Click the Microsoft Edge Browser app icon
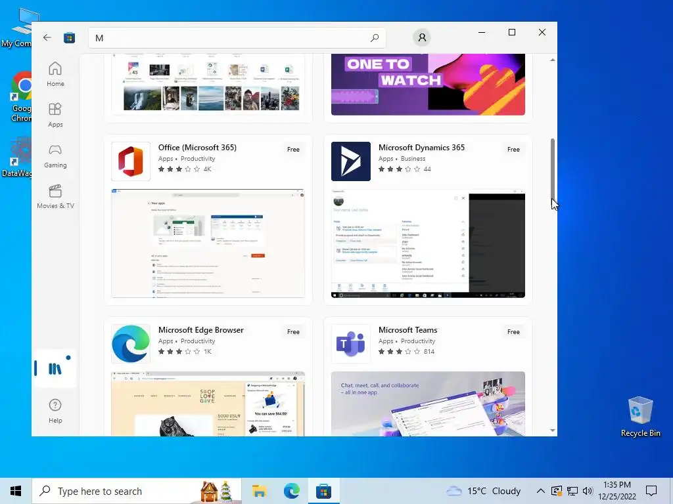The image size is (673, 504). point(131,344)
